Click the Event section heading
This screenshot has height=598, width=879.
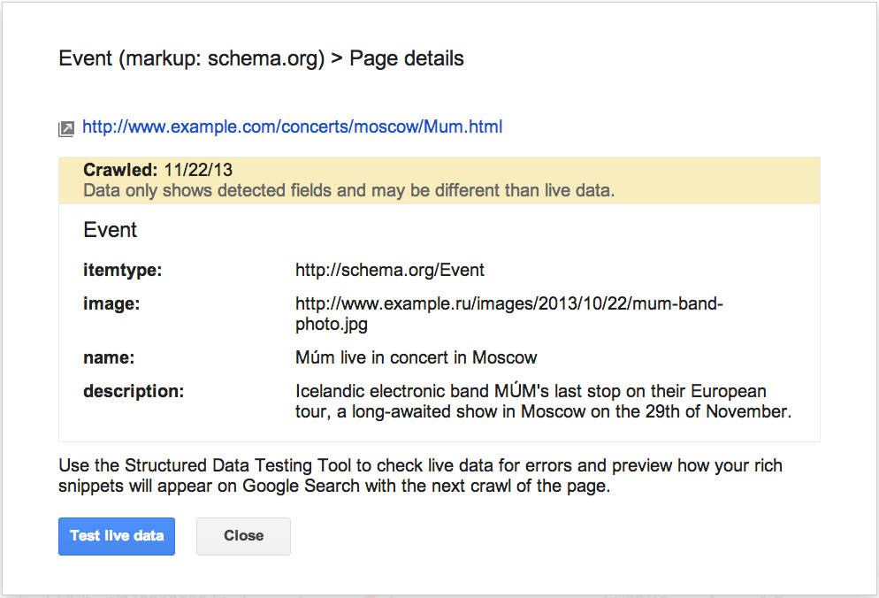[111, 230]
